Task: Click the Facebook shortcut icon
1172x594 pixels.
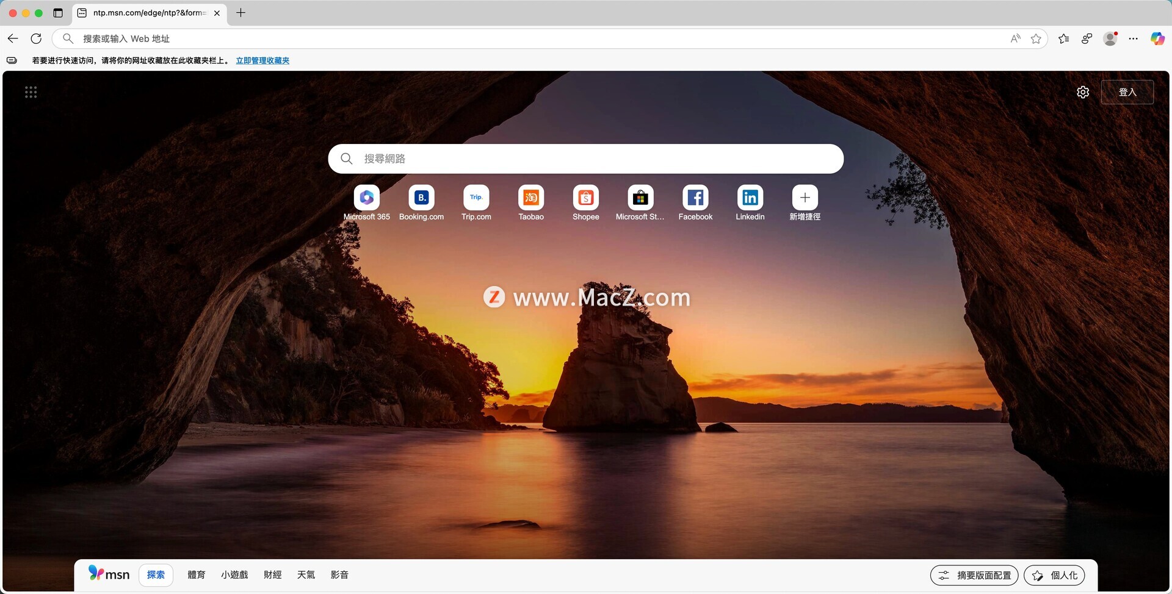Action: coord(695,198)
